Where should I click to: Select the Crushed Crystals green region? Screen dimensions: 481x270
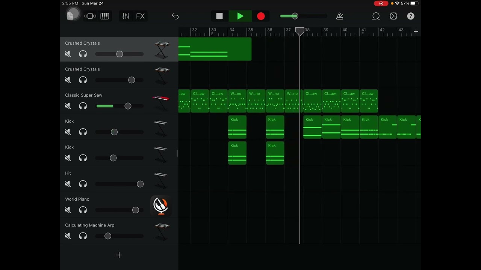[215, 49]
